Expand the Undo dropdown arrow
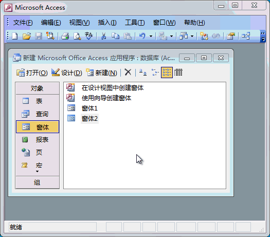This screenshot has height=237, width=270. click(151, 36)
